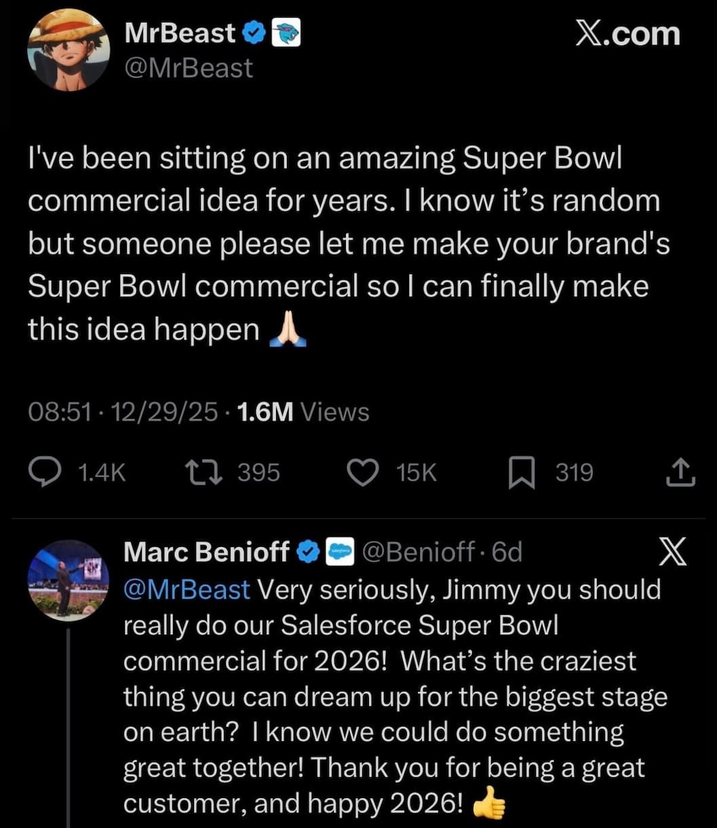The image size is (717, 828).
Task: Click the MrBeast display name
Action: point(180,33)
